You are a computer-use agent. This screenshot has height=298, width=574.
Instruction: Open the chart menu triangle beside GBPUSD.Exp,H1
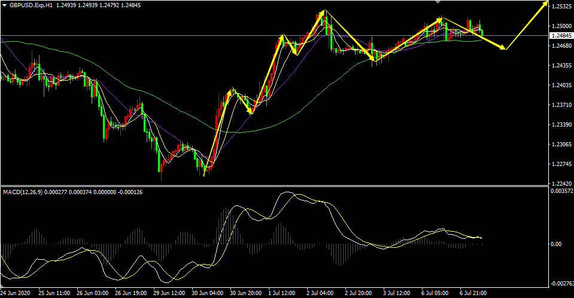tap(4, 5)
